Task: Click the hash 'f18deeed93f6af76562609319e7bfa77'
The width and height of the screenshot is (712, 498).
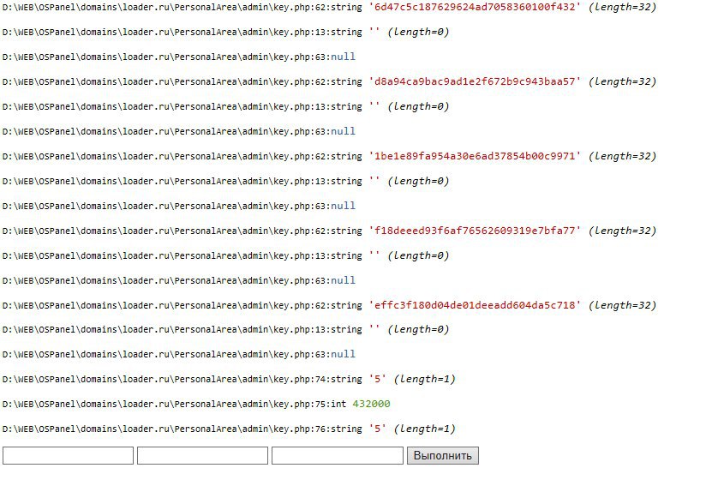Action: pyautogui.click(x=475, y=231)
